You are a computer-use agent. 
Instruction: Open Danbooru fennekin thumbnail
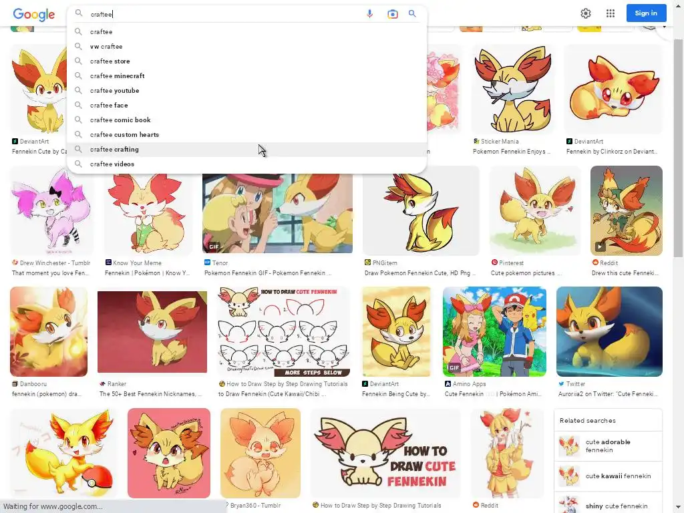49,331
